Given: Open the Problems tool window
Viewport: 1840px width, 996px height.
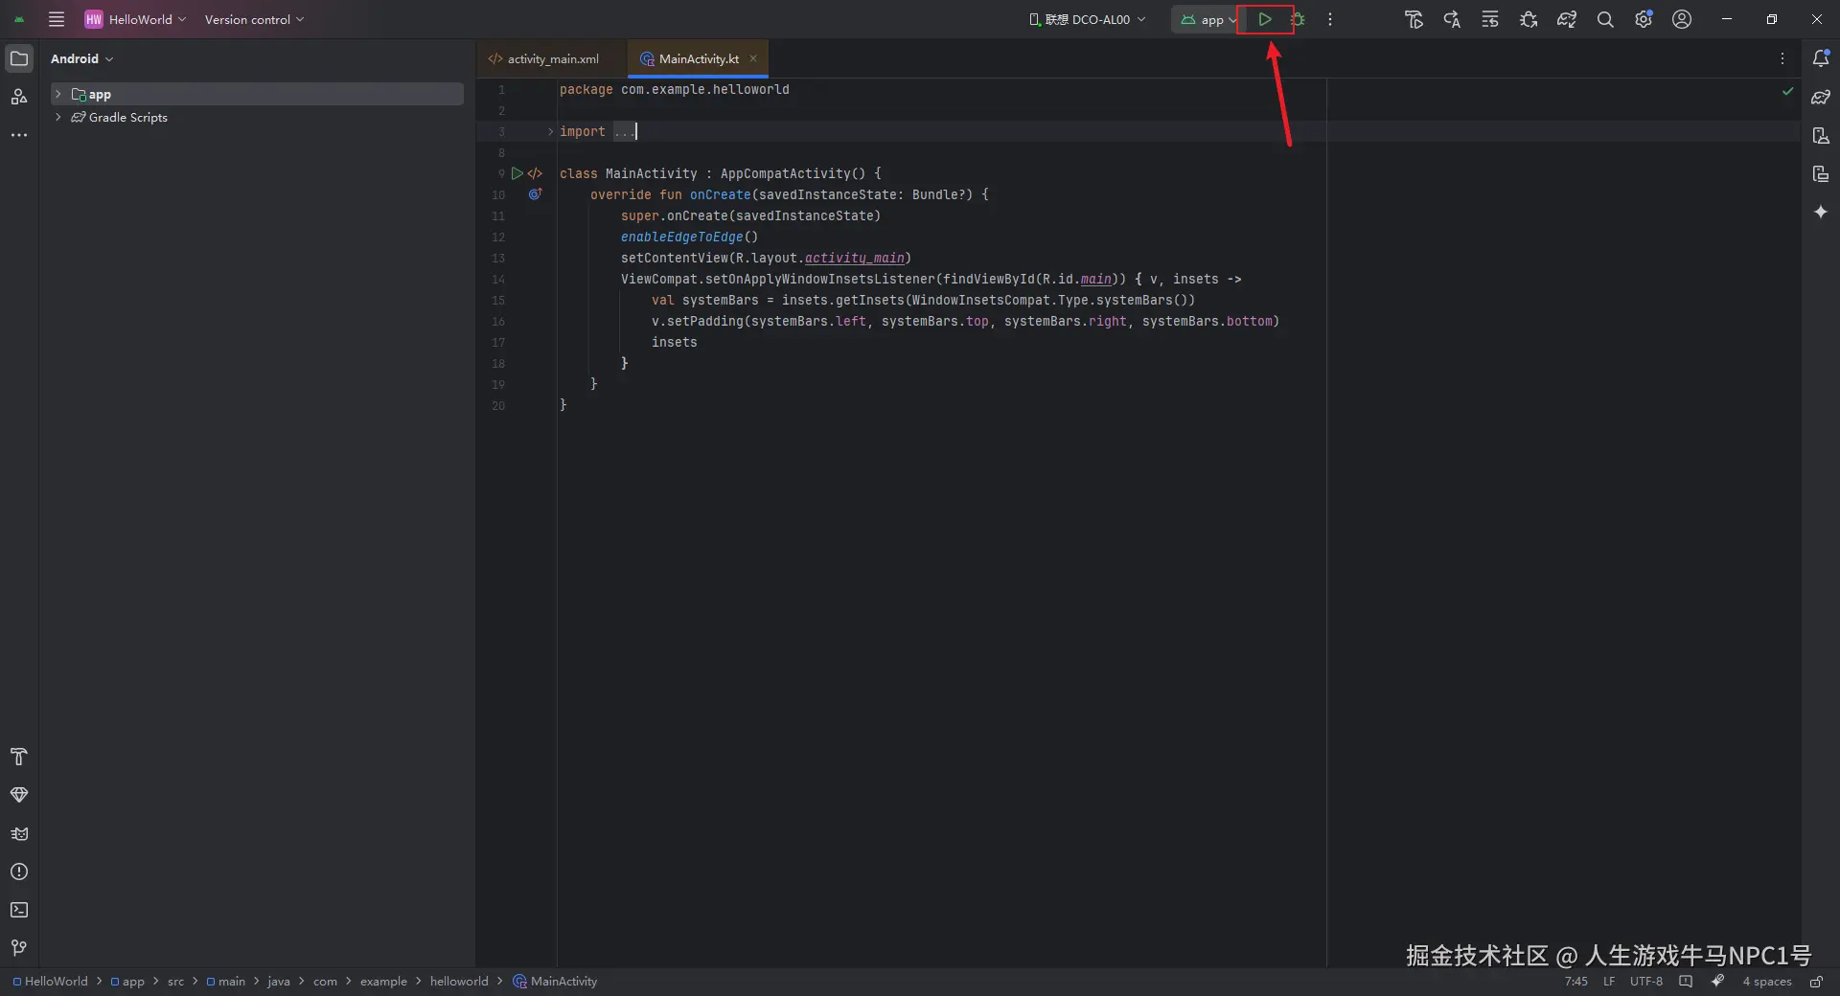Looking at the screenshot, I should pyautogui.click(x=19, y=871).
